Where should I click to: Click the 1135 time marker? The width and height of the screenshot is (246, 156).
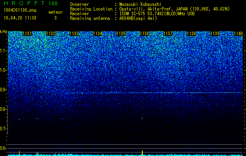click(121, 34)
